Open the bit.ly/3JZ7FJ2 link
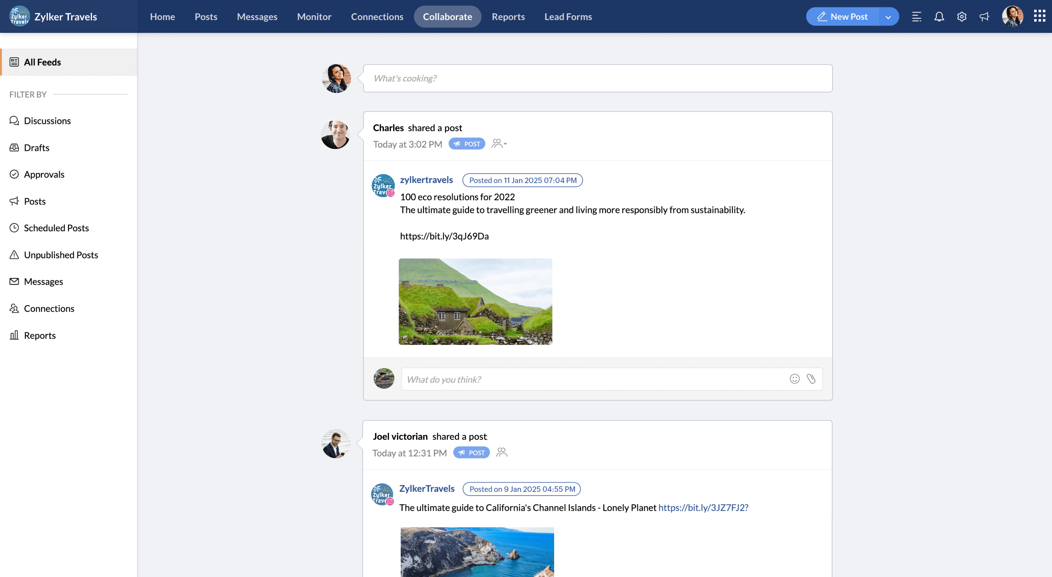Viewport: 1052px width, 577px height. pos(703,508)
